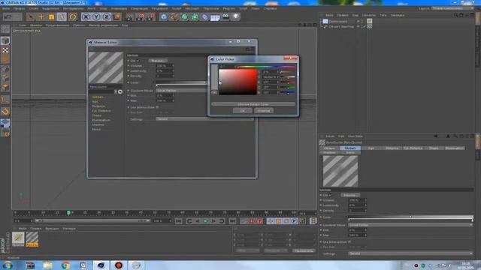Click the Material Editor preview thumbnail
The image size is (481, 270).
click(x=106, y=67)
